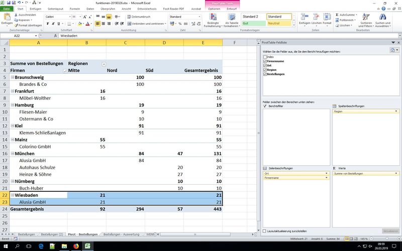Toggle the Layoutaktualisierung zurückstellen checkbox
This screenshot has width=402, height=251.
(x=265, y=231)
